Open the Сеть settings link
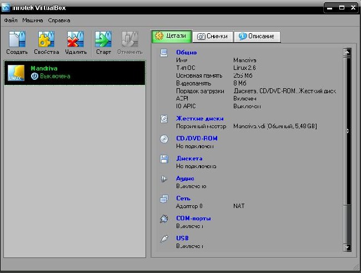 tap(183, 198)
